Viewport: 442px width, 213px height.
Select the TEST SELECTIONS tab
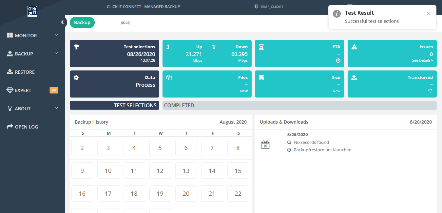click(x=114, y=105)
